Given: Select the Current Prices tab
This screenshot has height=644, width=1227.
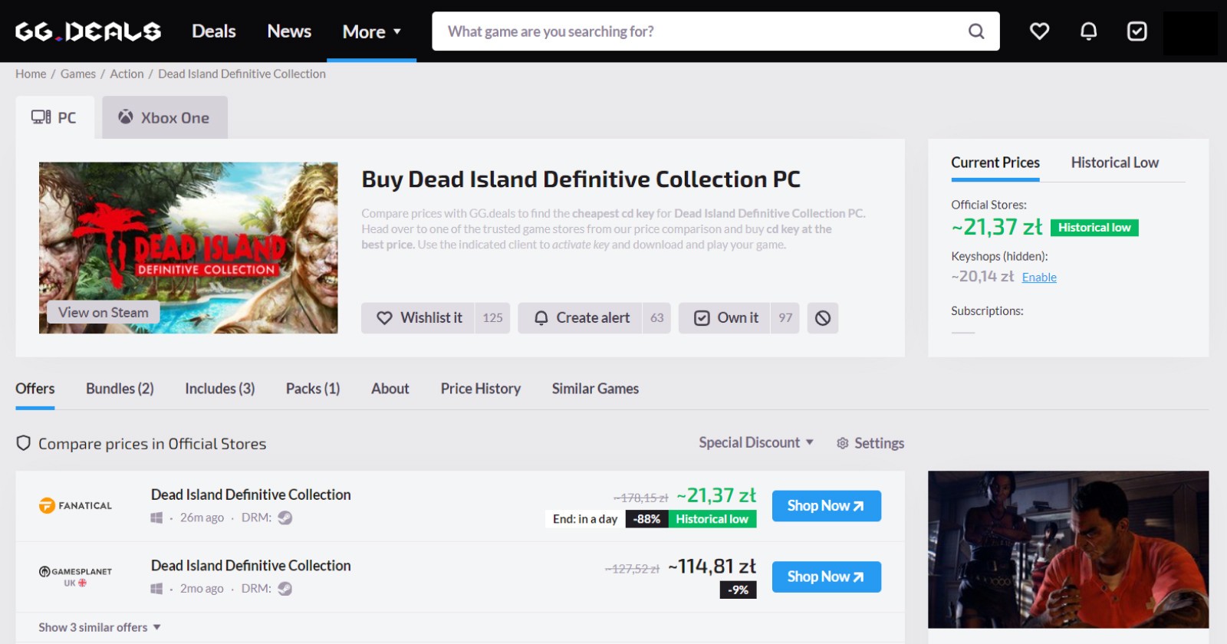Looking at the screenshot, I should pyautogui.click(x=995, y=163).
